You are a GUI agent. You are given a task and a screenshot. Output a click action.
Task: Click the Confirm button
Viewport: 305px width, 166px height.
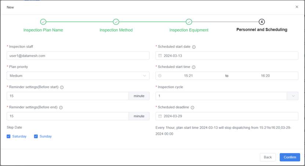point(290,157)
